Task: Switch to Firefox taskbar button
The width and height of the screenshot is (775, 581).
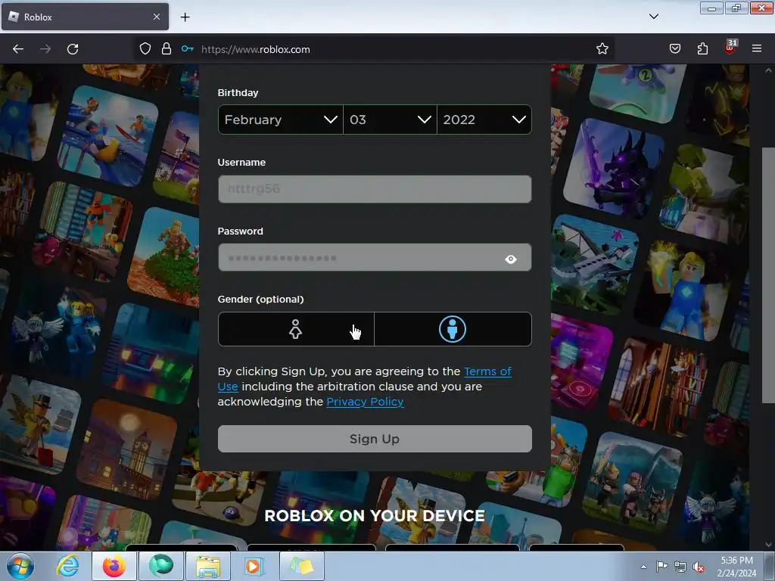Action: (114, 566)
